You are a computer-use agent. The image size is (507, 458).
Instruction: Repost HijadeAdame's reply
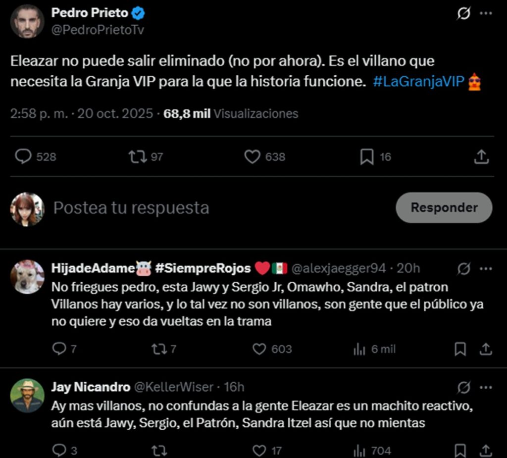[159, 349]
